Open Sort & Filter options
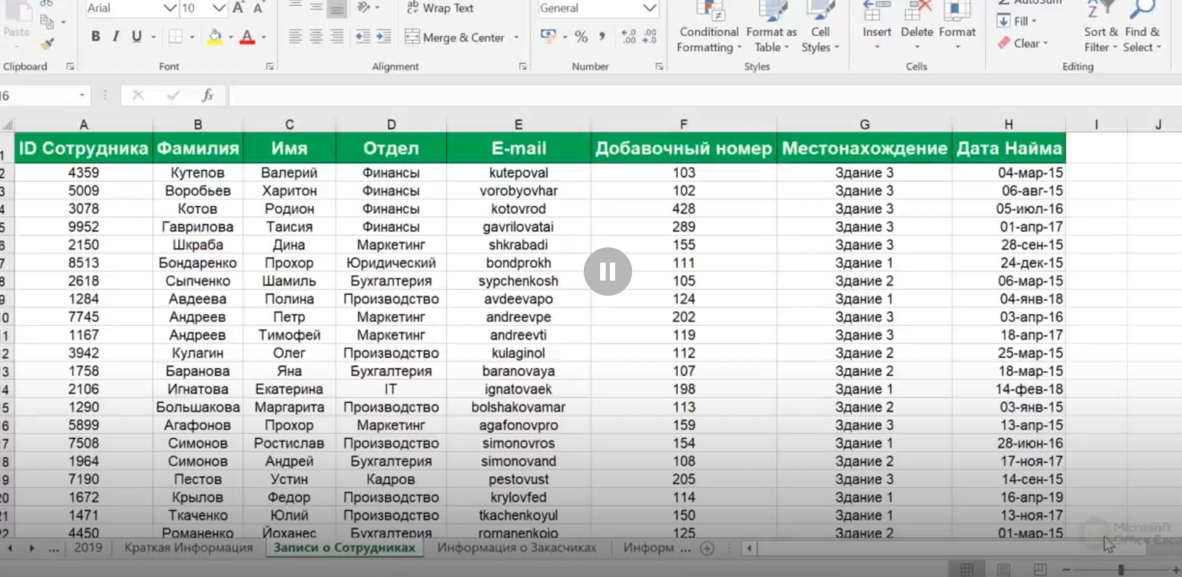 click(1100, 27)
